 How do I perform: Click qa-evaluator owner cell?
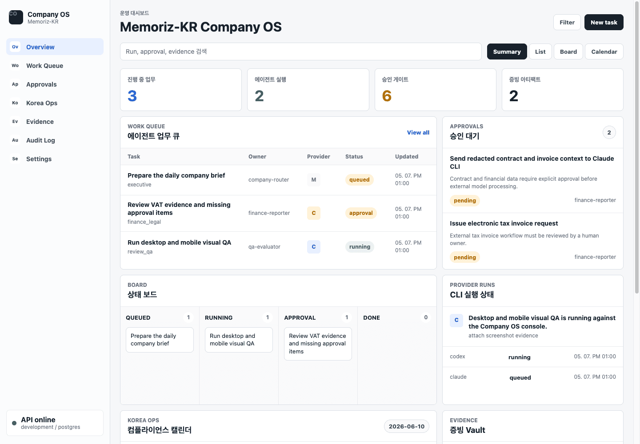tap(264, 247)
